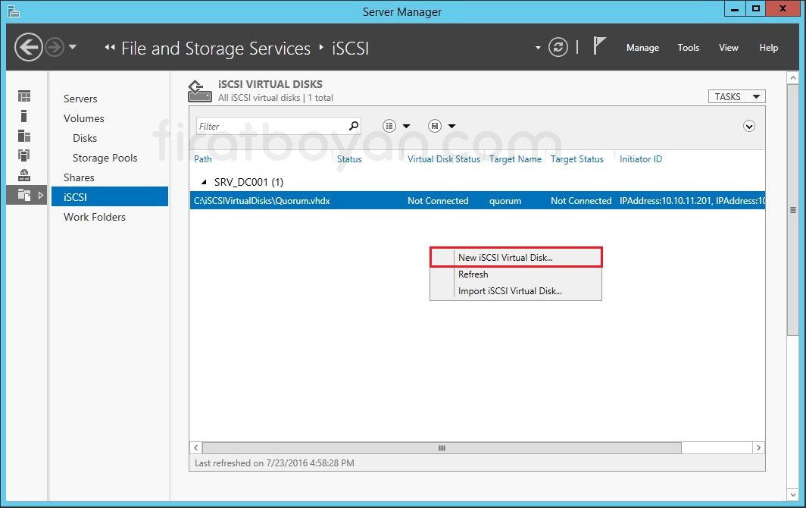806x508 pixels.
Task: Open the Help menu
Action: coord(768,47)
